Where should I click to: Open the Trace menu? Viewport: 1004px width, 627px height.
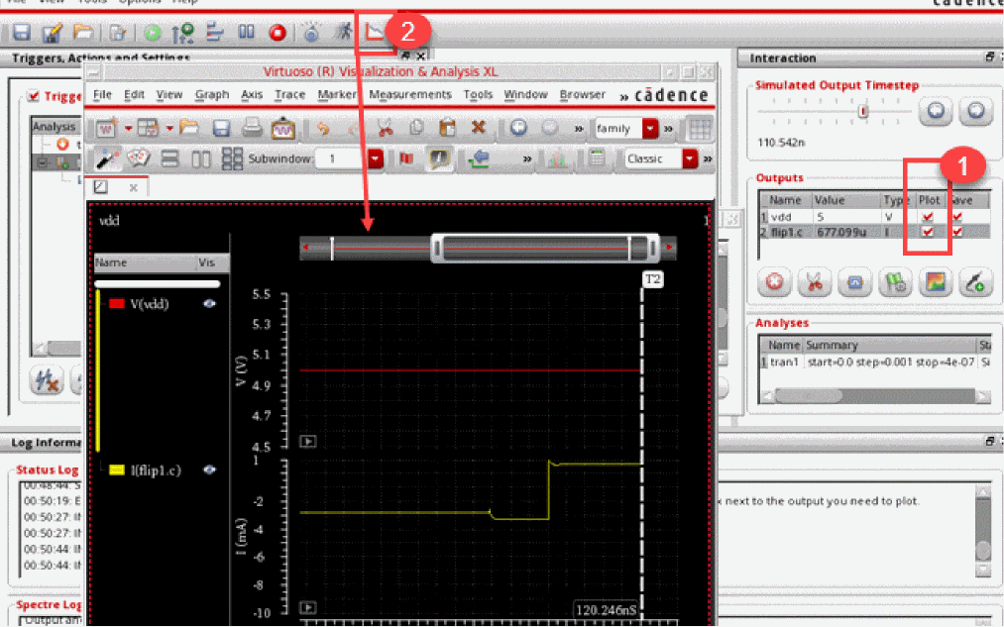[289, 95]
